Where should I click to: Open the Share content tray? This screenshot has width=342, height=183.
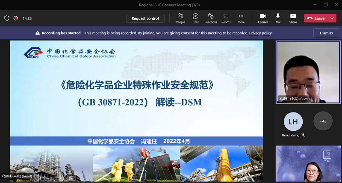click(293, 18)
